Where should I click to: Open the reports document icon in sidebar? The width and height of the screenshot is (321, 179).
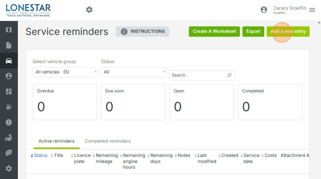[9, 45]
